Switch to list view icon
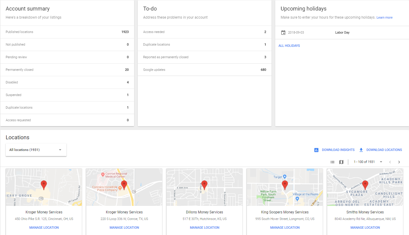Image resolution: width=409 pixels, height=235 pixels. 332,162
